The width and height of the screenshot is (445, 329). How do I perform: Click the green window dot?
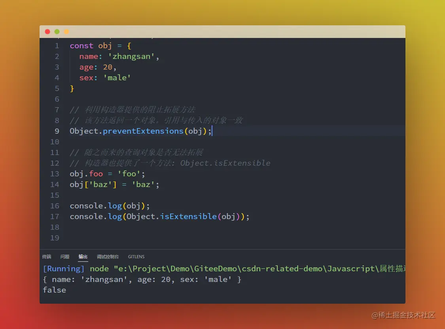[x=57, y=32]
